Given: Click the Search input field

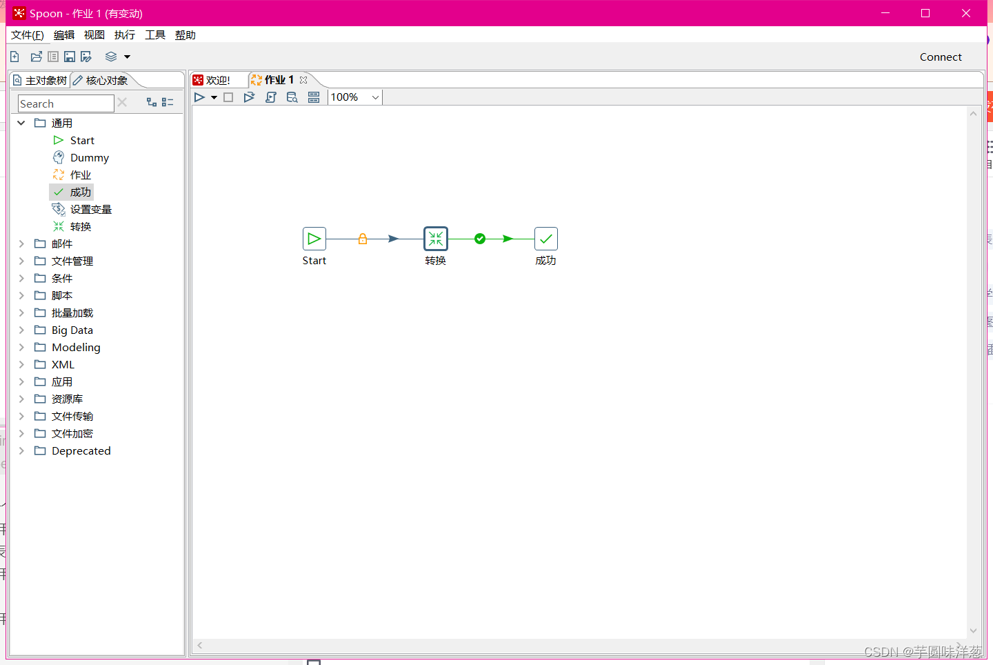Looking at the screenshot, I should [x=66, y=103].
